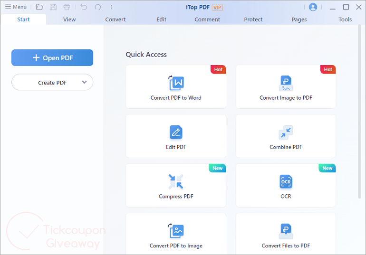Click the Edit PDF pencil icon

176,132
